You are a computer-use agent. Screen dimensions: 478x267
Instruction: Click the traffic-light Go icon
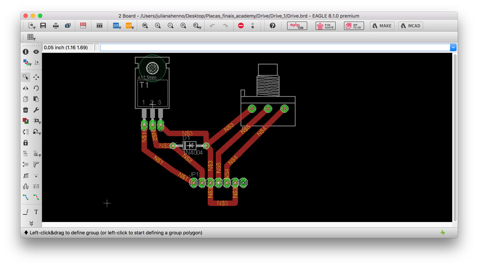252,26
